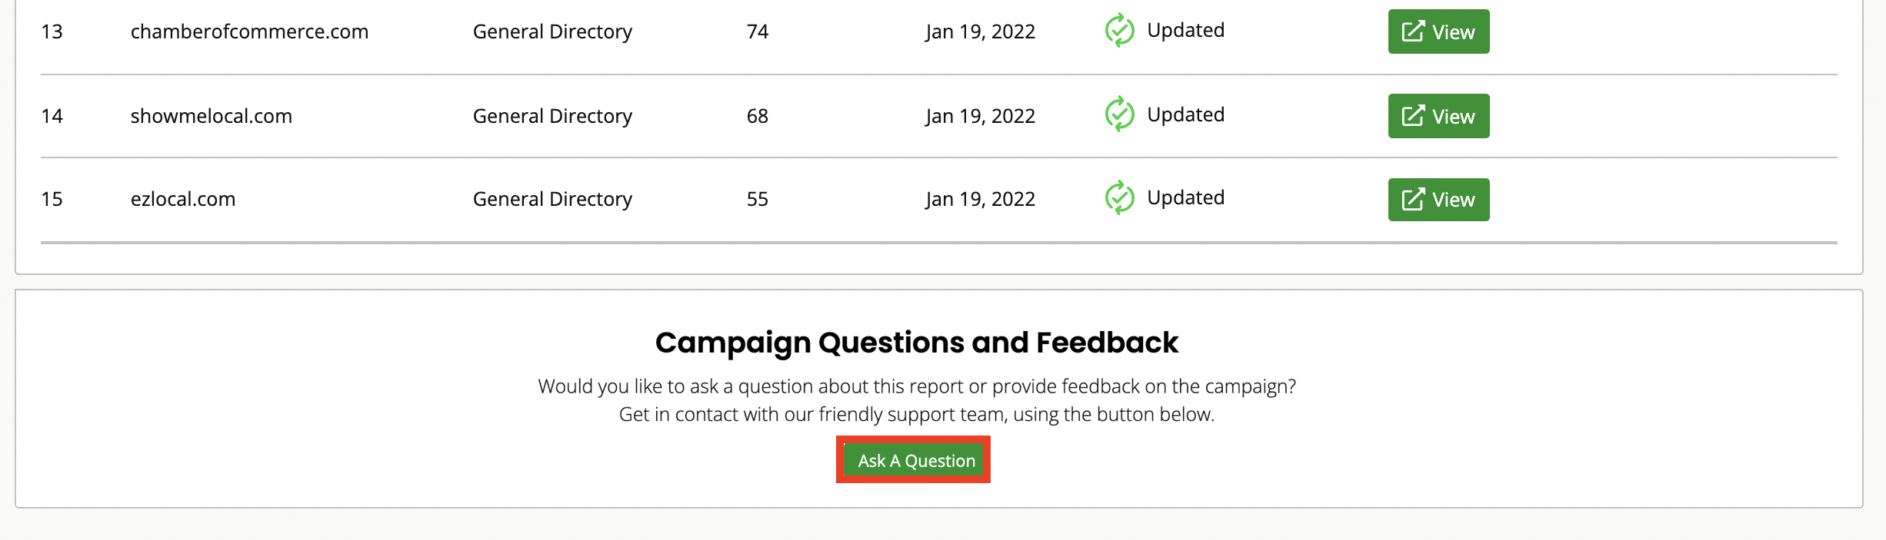
Task: Click the showmelocal.com site name
Action: click(211, 115)
